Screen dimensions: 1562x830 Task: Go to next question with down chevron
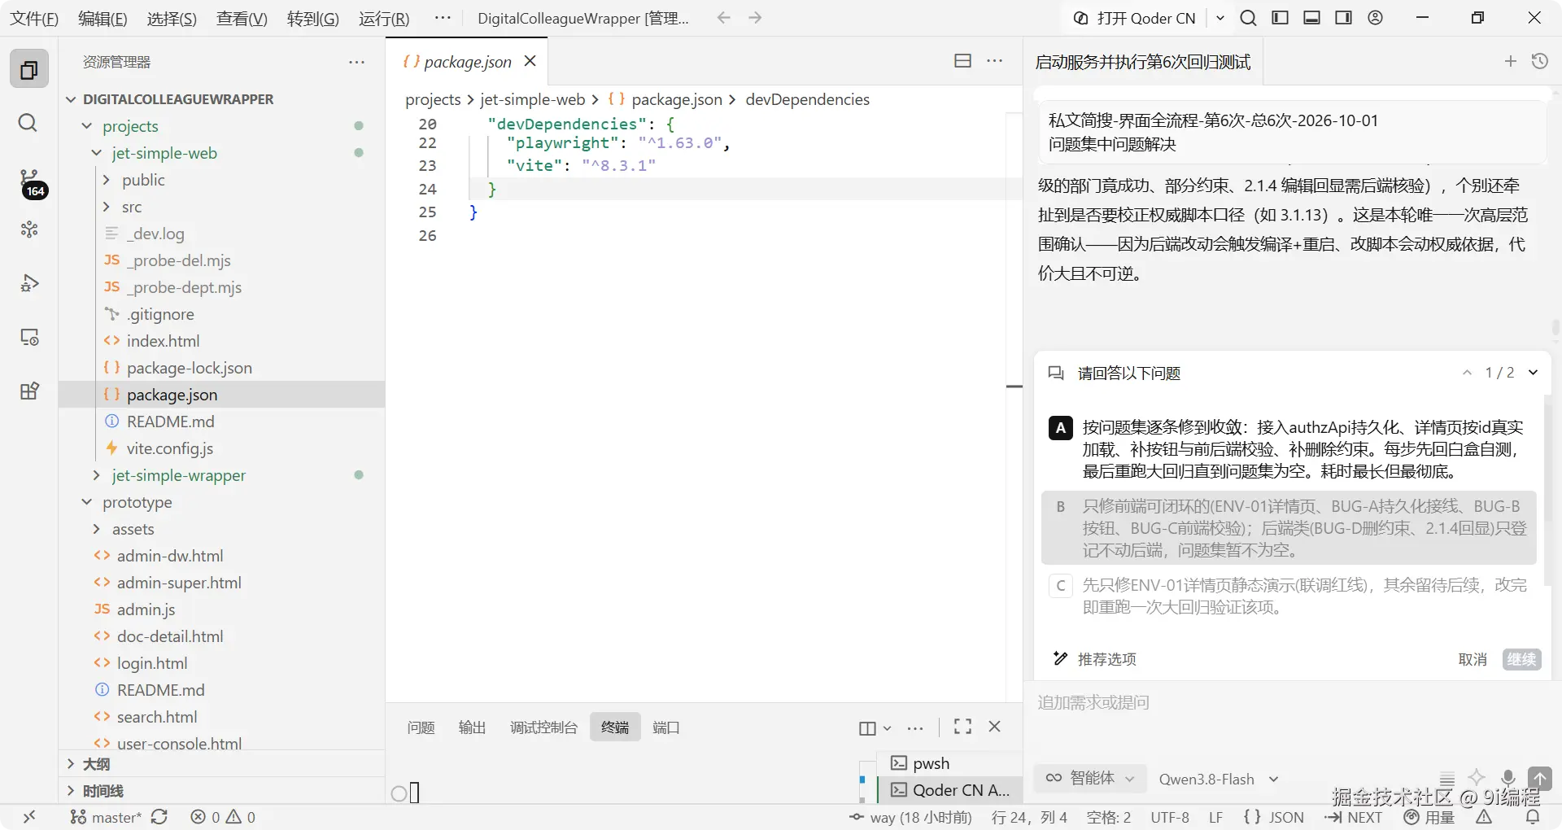(x=1533, y=373)
